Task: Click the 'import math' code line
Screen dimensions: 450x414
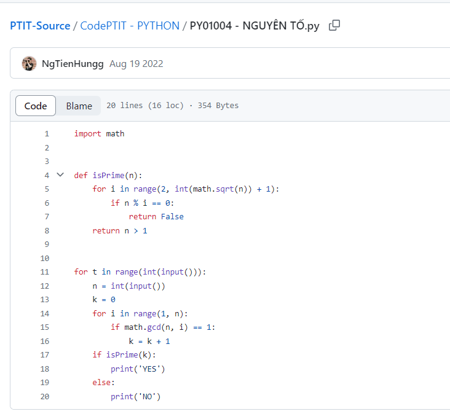Action: pos(99,133)
